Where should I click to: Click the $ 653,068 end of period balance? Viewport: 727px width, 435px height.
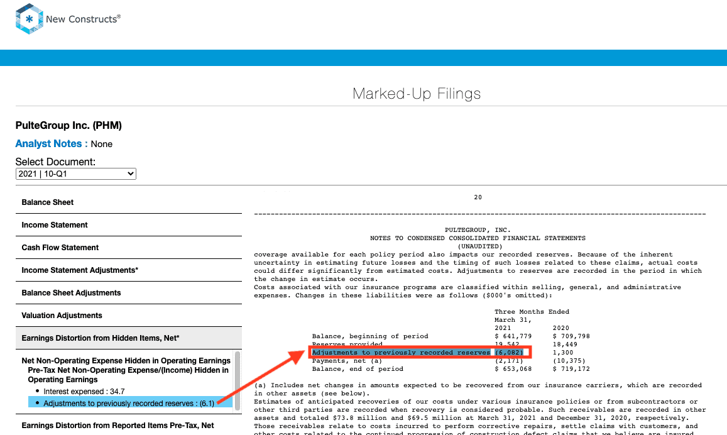click(513, 369)
